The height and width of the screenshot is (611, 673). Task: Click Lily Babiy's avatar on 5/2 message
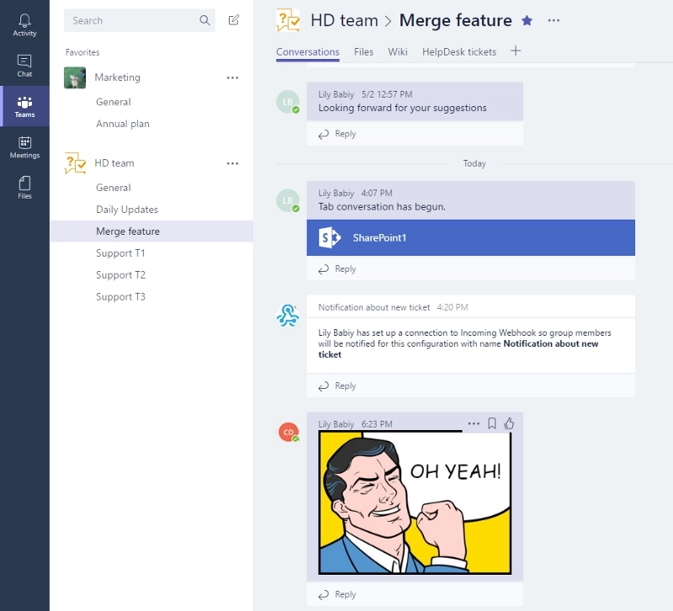[x=288, y=102]
